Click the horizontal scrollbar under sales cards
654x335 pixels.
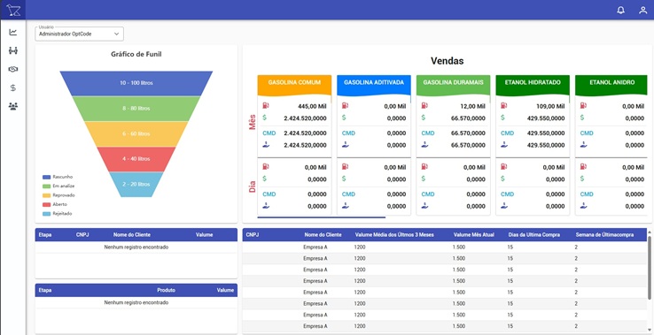coord(322,217)
